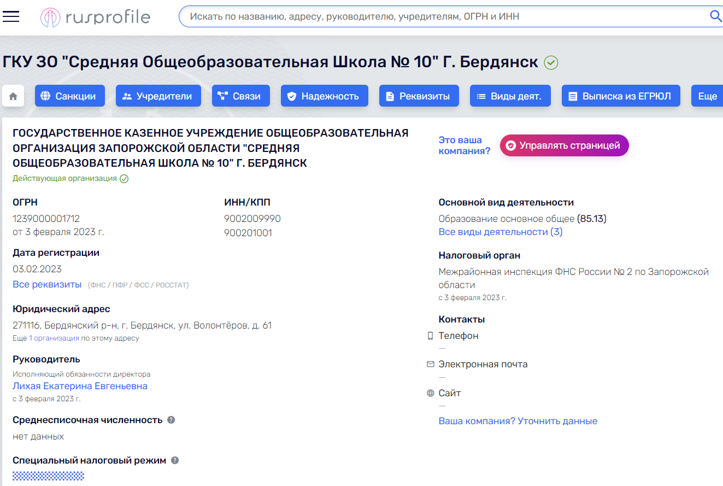This screenshot has height=486, width=723.
Task: Open director Лихая Екатерина Евгеньевна's profile
Action: (80, 386)
